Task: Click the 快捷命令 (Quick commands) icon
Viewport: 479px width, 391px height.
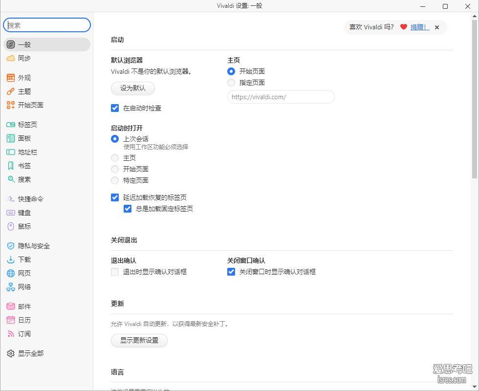Action: [x=11, y=199]
